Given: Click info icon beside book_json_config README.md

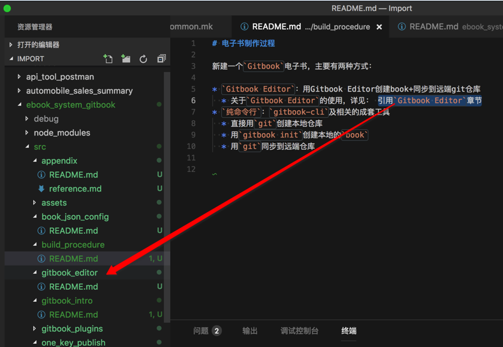Looking at the screenshot, I should (41, 230).
